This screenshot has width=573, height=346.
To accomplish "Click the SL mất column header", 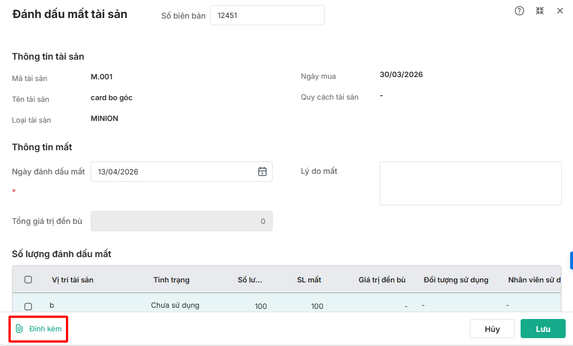I will [x=309, y=280].
